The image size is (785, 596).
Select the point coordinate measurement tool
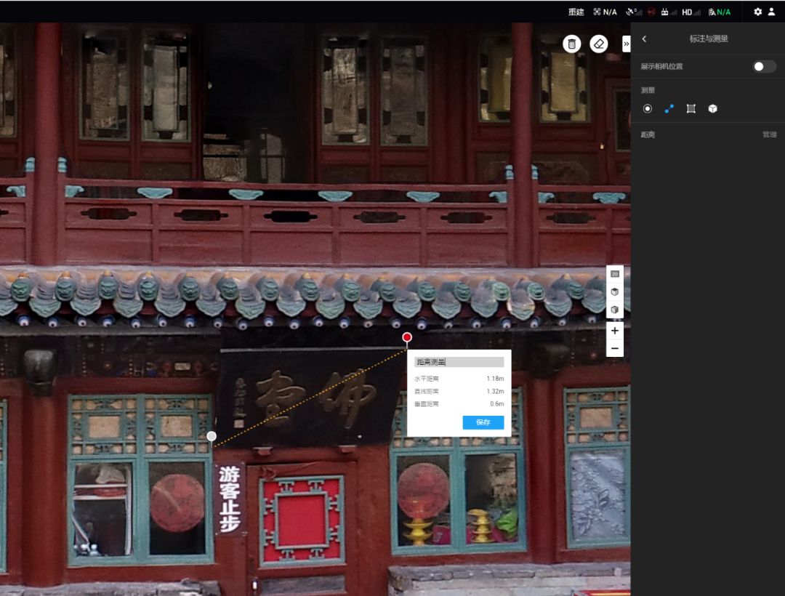click(648, 108)
